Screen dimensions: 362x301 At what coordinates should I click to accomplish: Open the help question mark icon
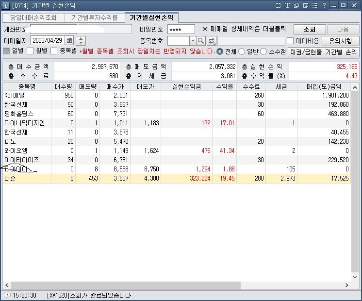pos(324,5)
